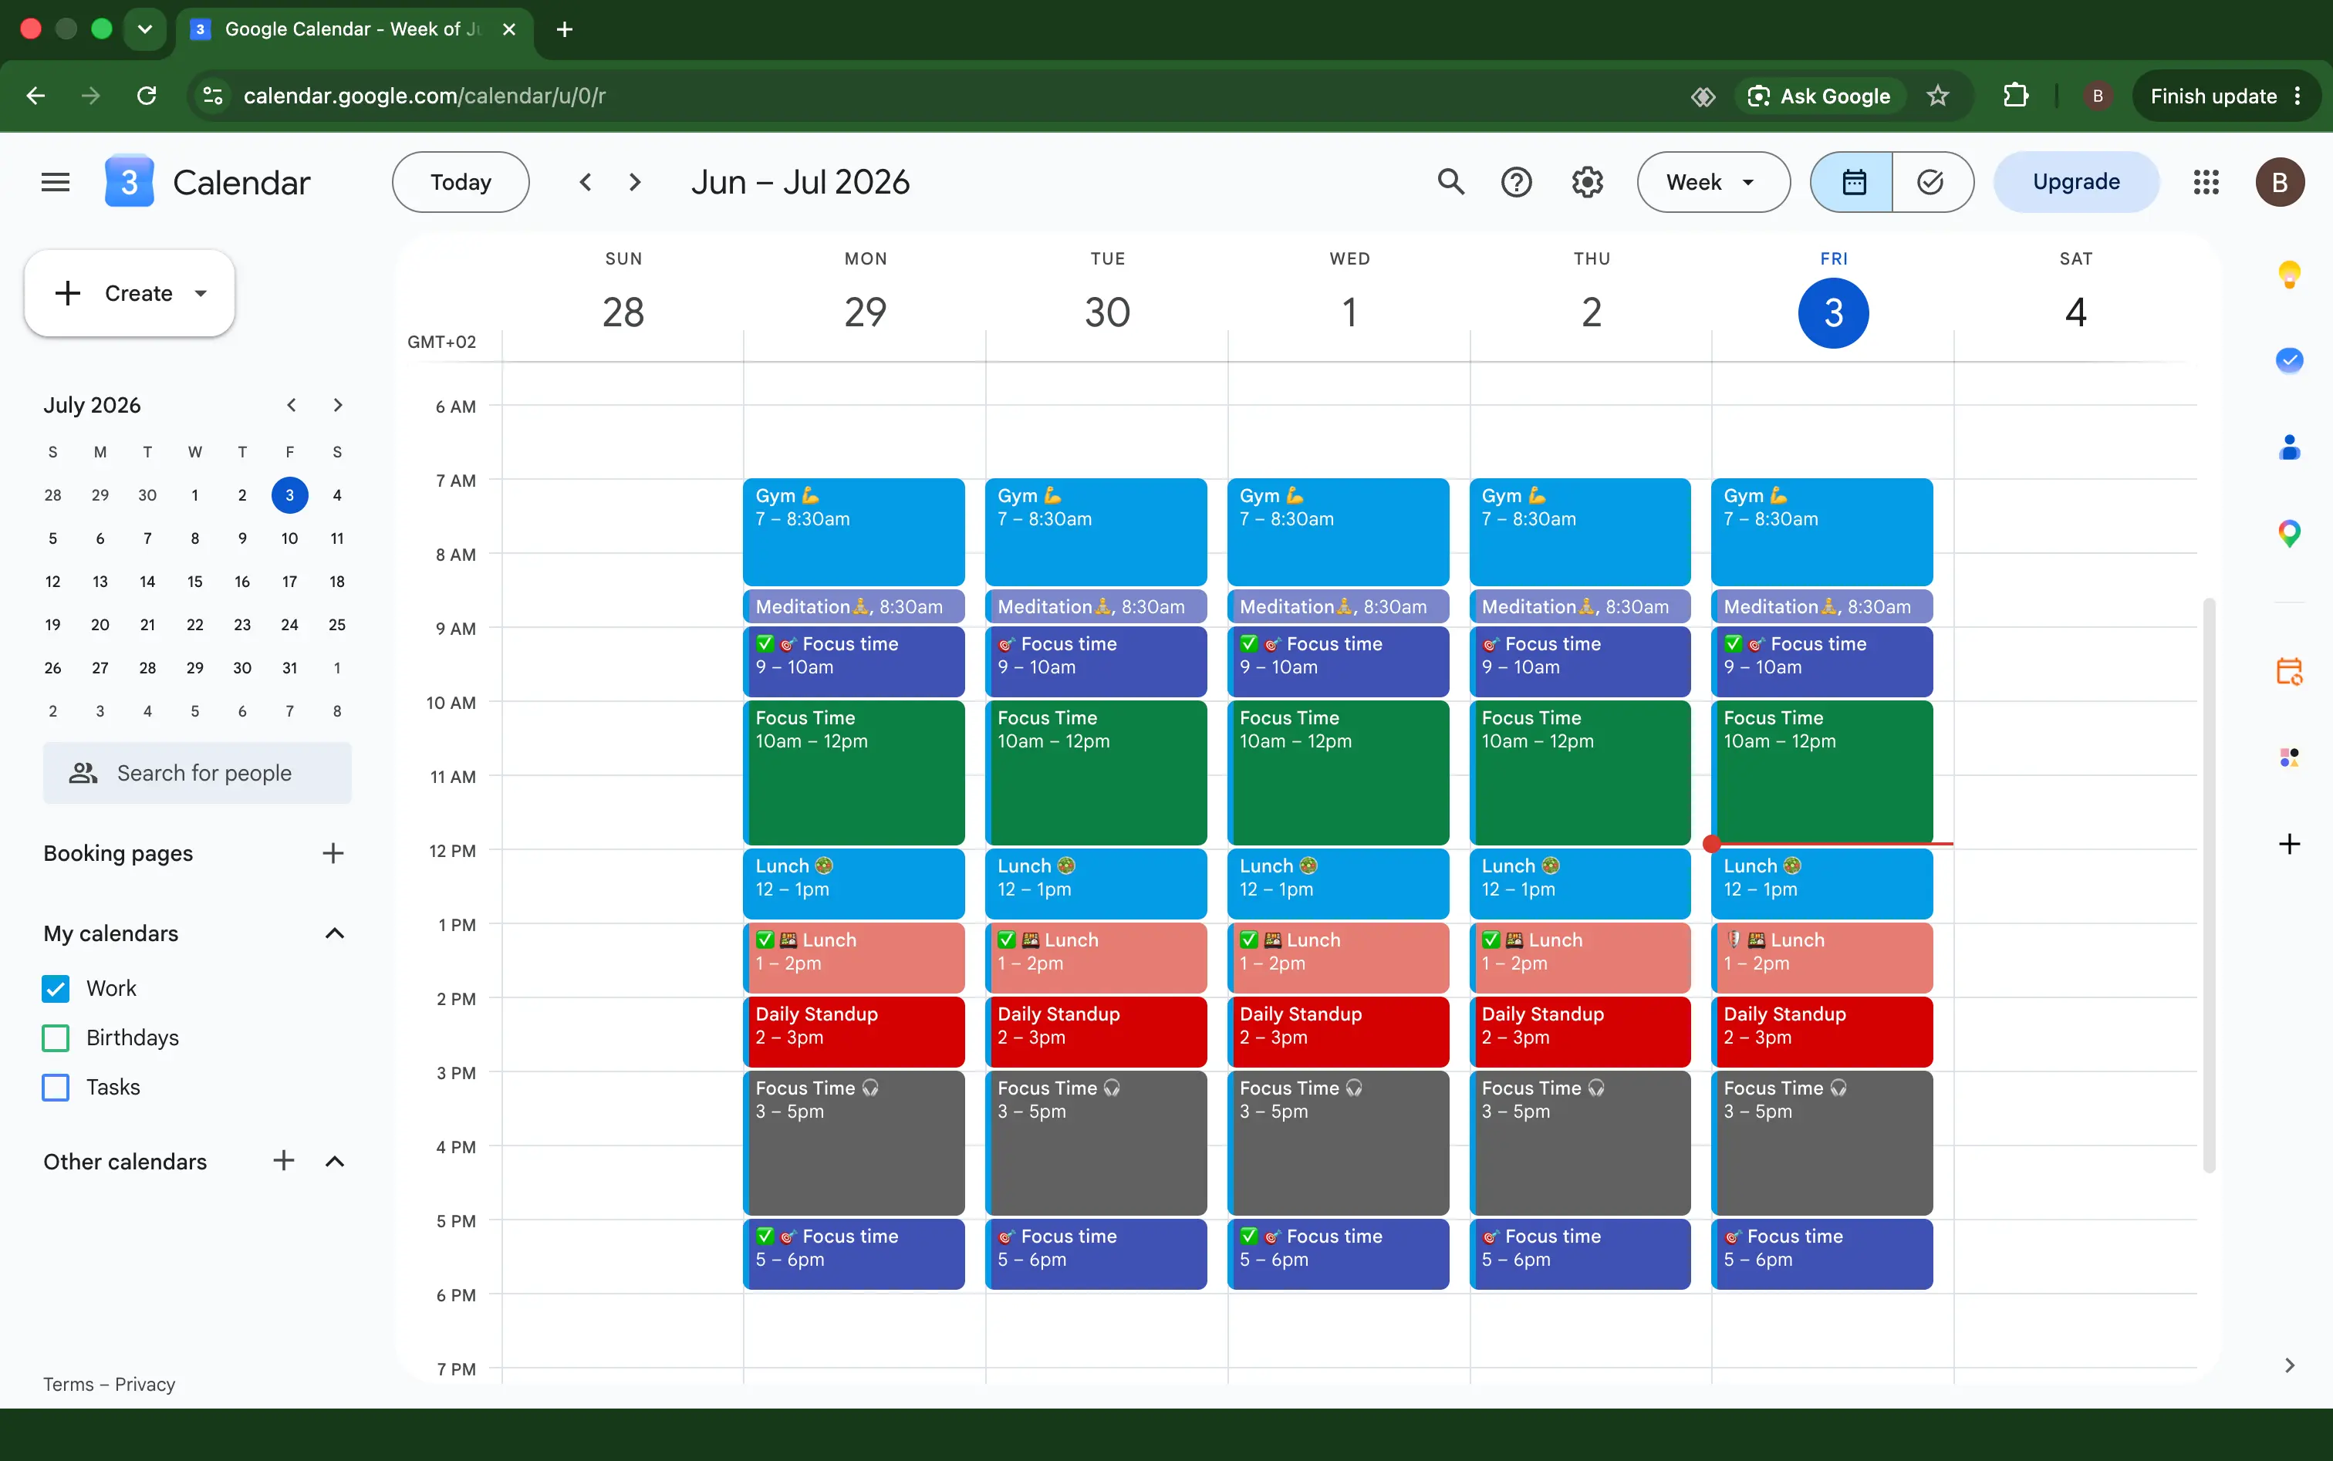
Task: Enable the Birthdays calendar checkbox
Action: [56, 1037]
